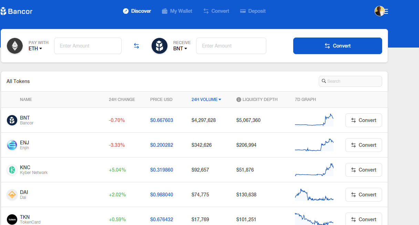Click the +2.02% change value
The height and width of the screenshot is (225, 419).
coord(117,195)
